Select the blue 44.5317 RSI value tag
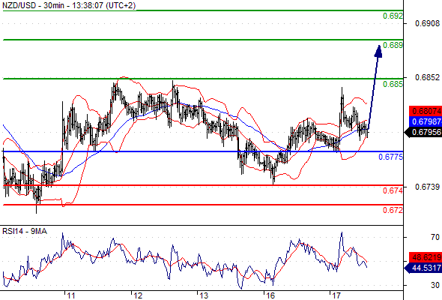Viewport: 442px width, 300px height. (x=423, y=268)
